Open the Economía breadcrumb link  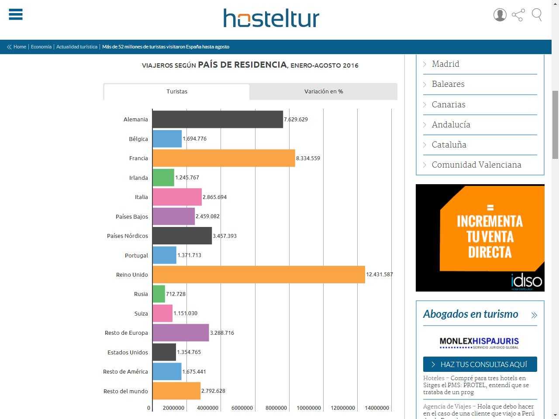(x=41, y=47)
